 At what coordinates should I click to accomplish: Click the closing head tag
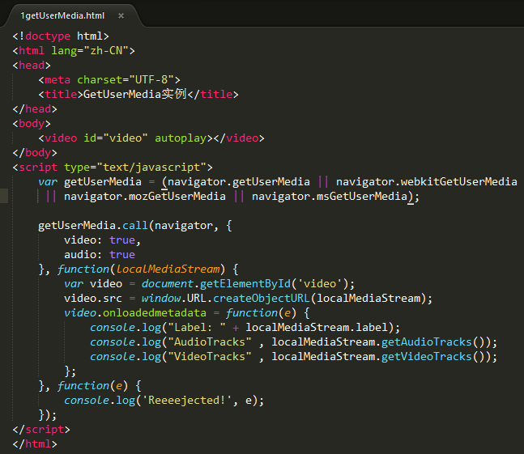pyautogui.click(x=35, y=109)
